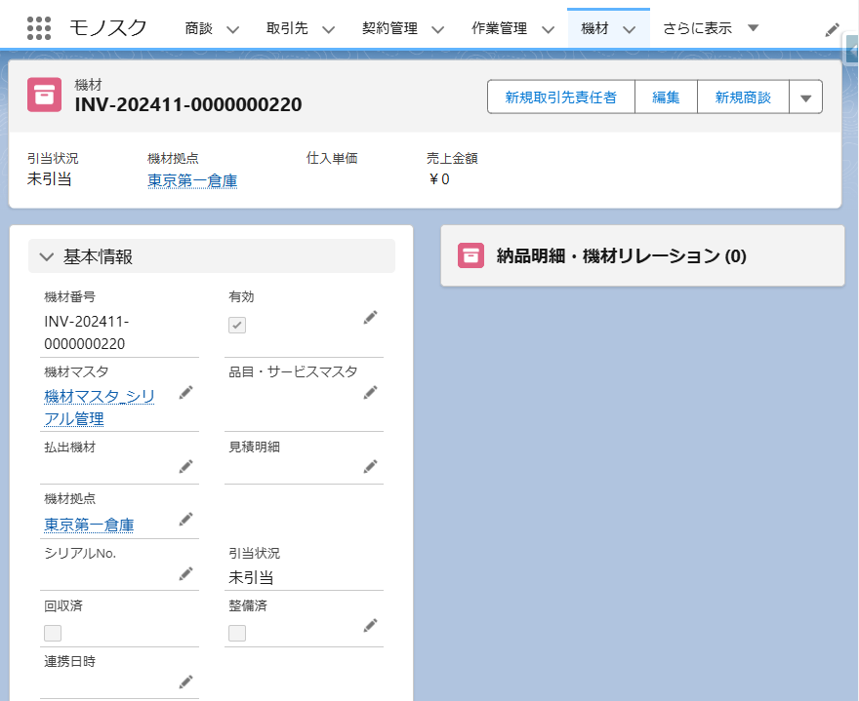This screenshot has height=701, width=859.
Task: Toggle the 整備済 checkbox
Action: 237,634
